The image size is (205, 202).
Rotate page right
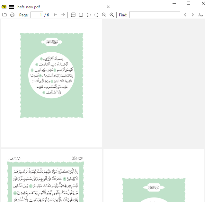pos(96,15)
